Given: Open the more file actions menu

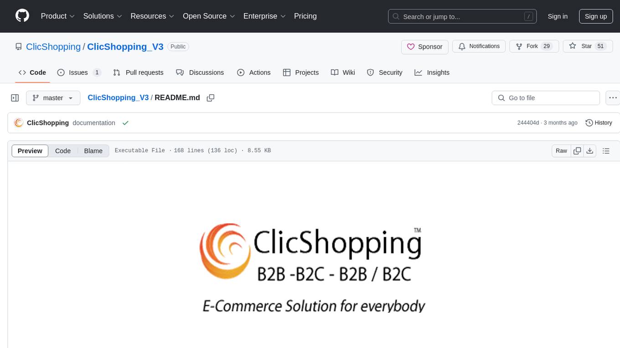Looking at the screenshot, I should tap(613, 98).
